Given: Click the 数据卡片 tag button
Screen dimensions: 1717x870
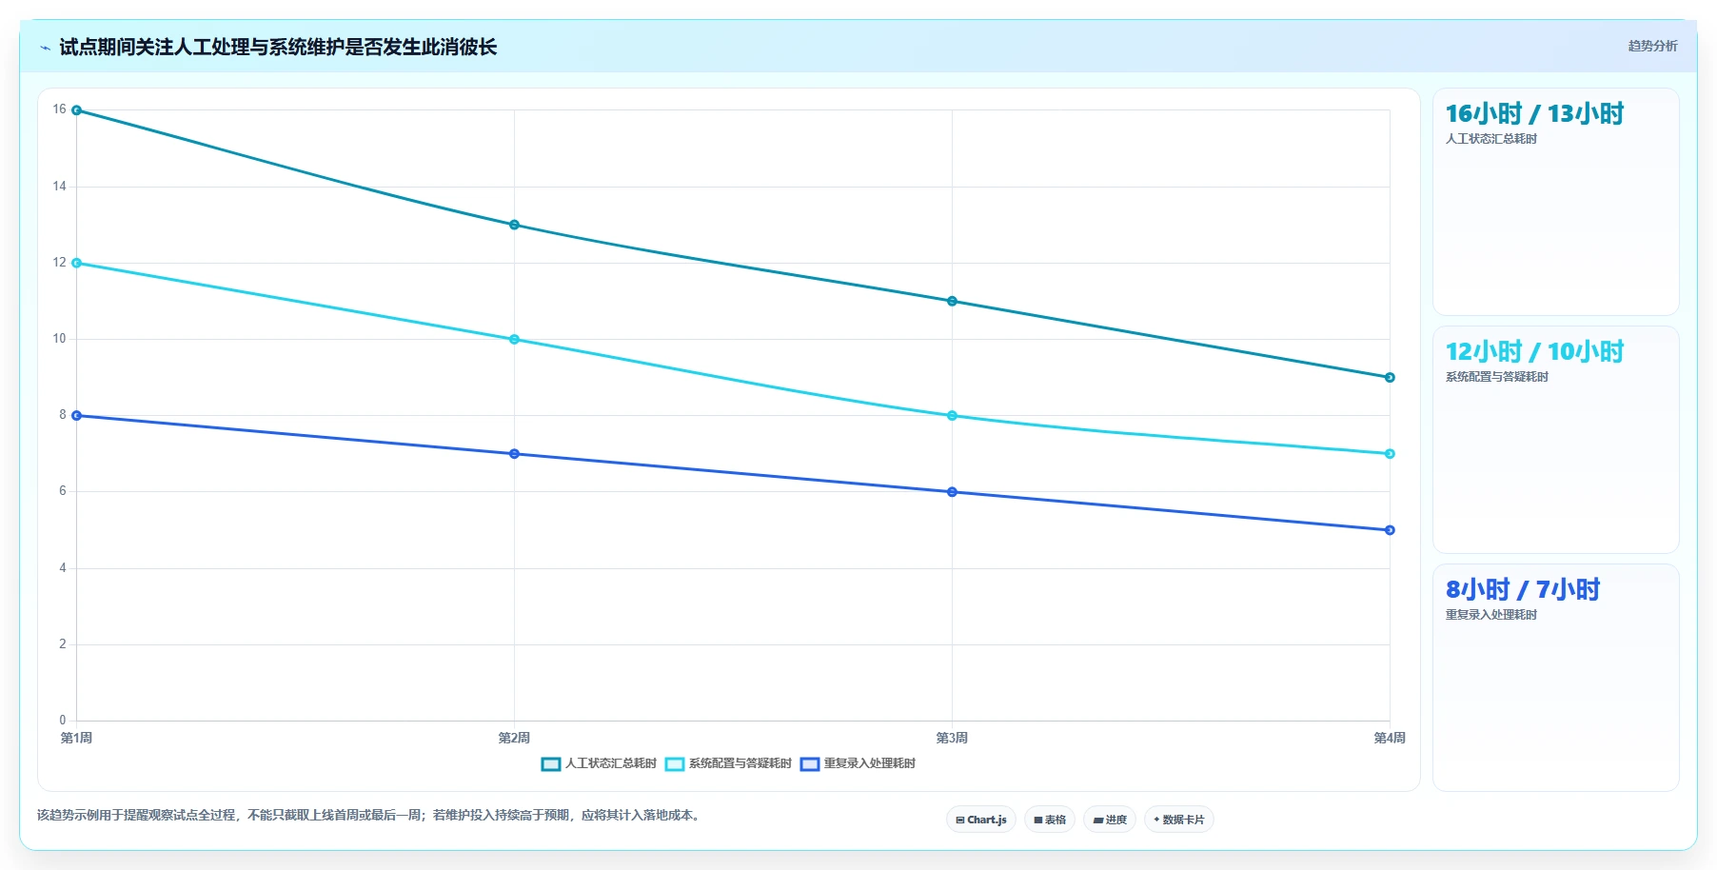Looking at the screenshot, I should coord(1179,820).
